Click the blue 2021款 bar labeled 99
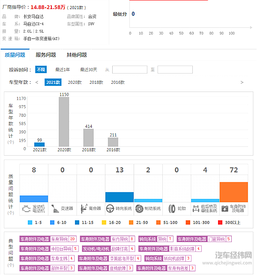 pyautogui.click(x=39, y=145)
